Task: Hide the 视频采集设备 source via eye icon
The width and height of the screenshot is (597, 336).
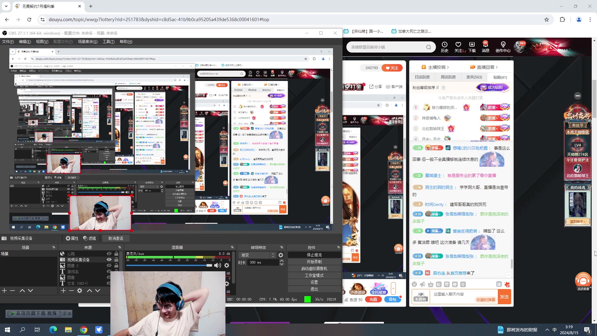Action: 109,260
